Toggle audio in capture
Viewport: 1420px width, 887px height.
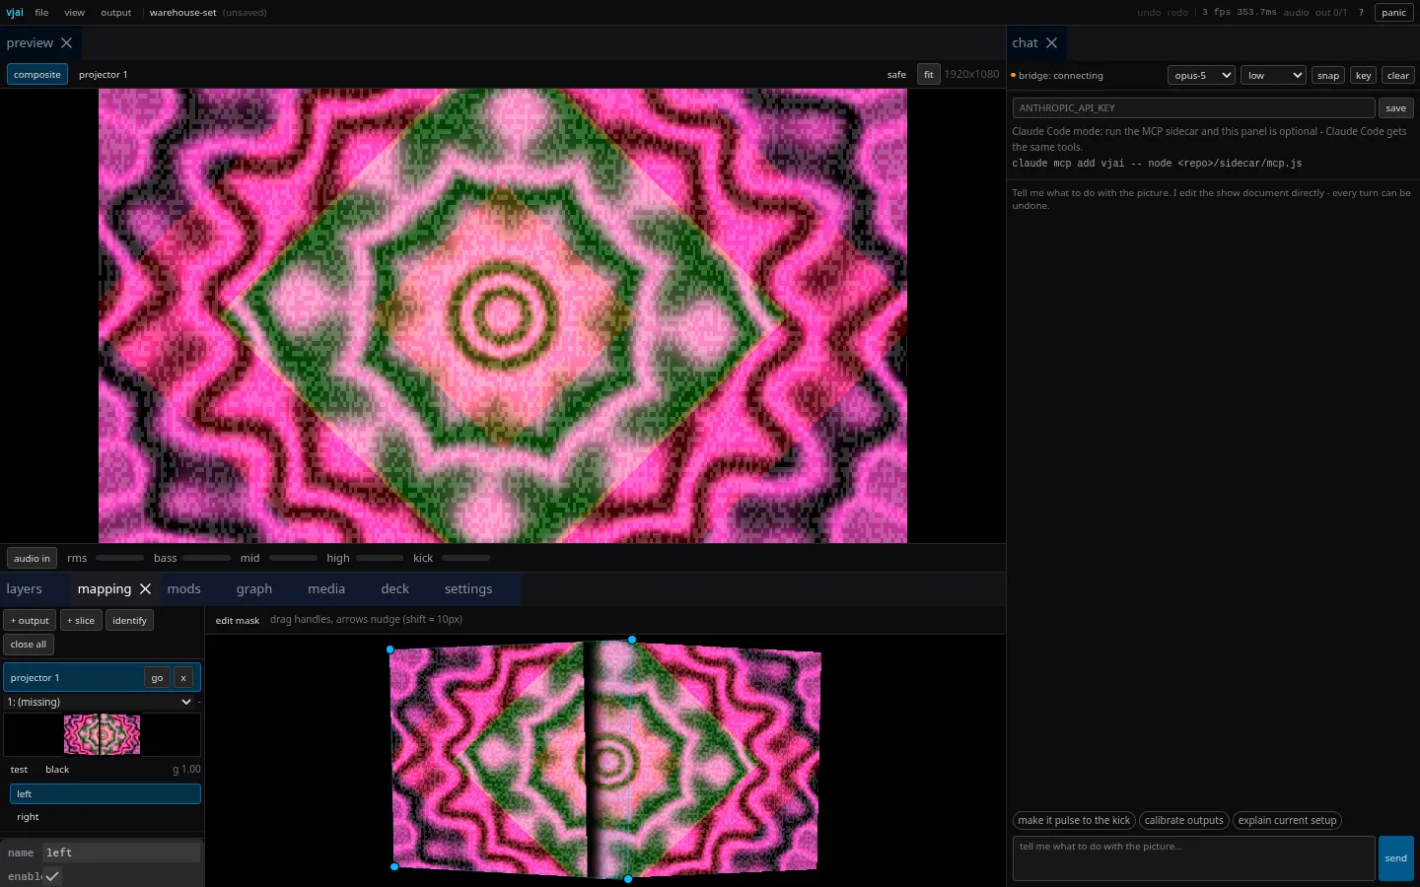pyautogui.click(x=32, y=558)
